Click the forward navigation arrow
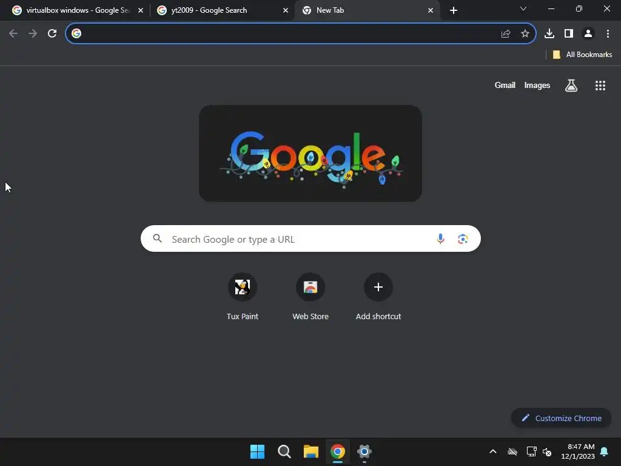This screenshot has width=621, height=466. 33,34
